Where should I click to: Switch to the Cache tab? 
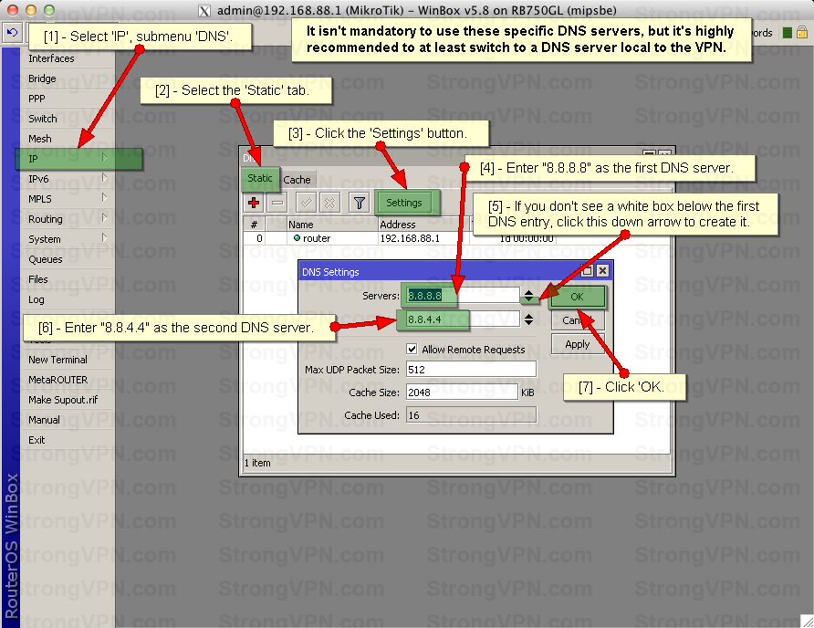click(297, 180)
